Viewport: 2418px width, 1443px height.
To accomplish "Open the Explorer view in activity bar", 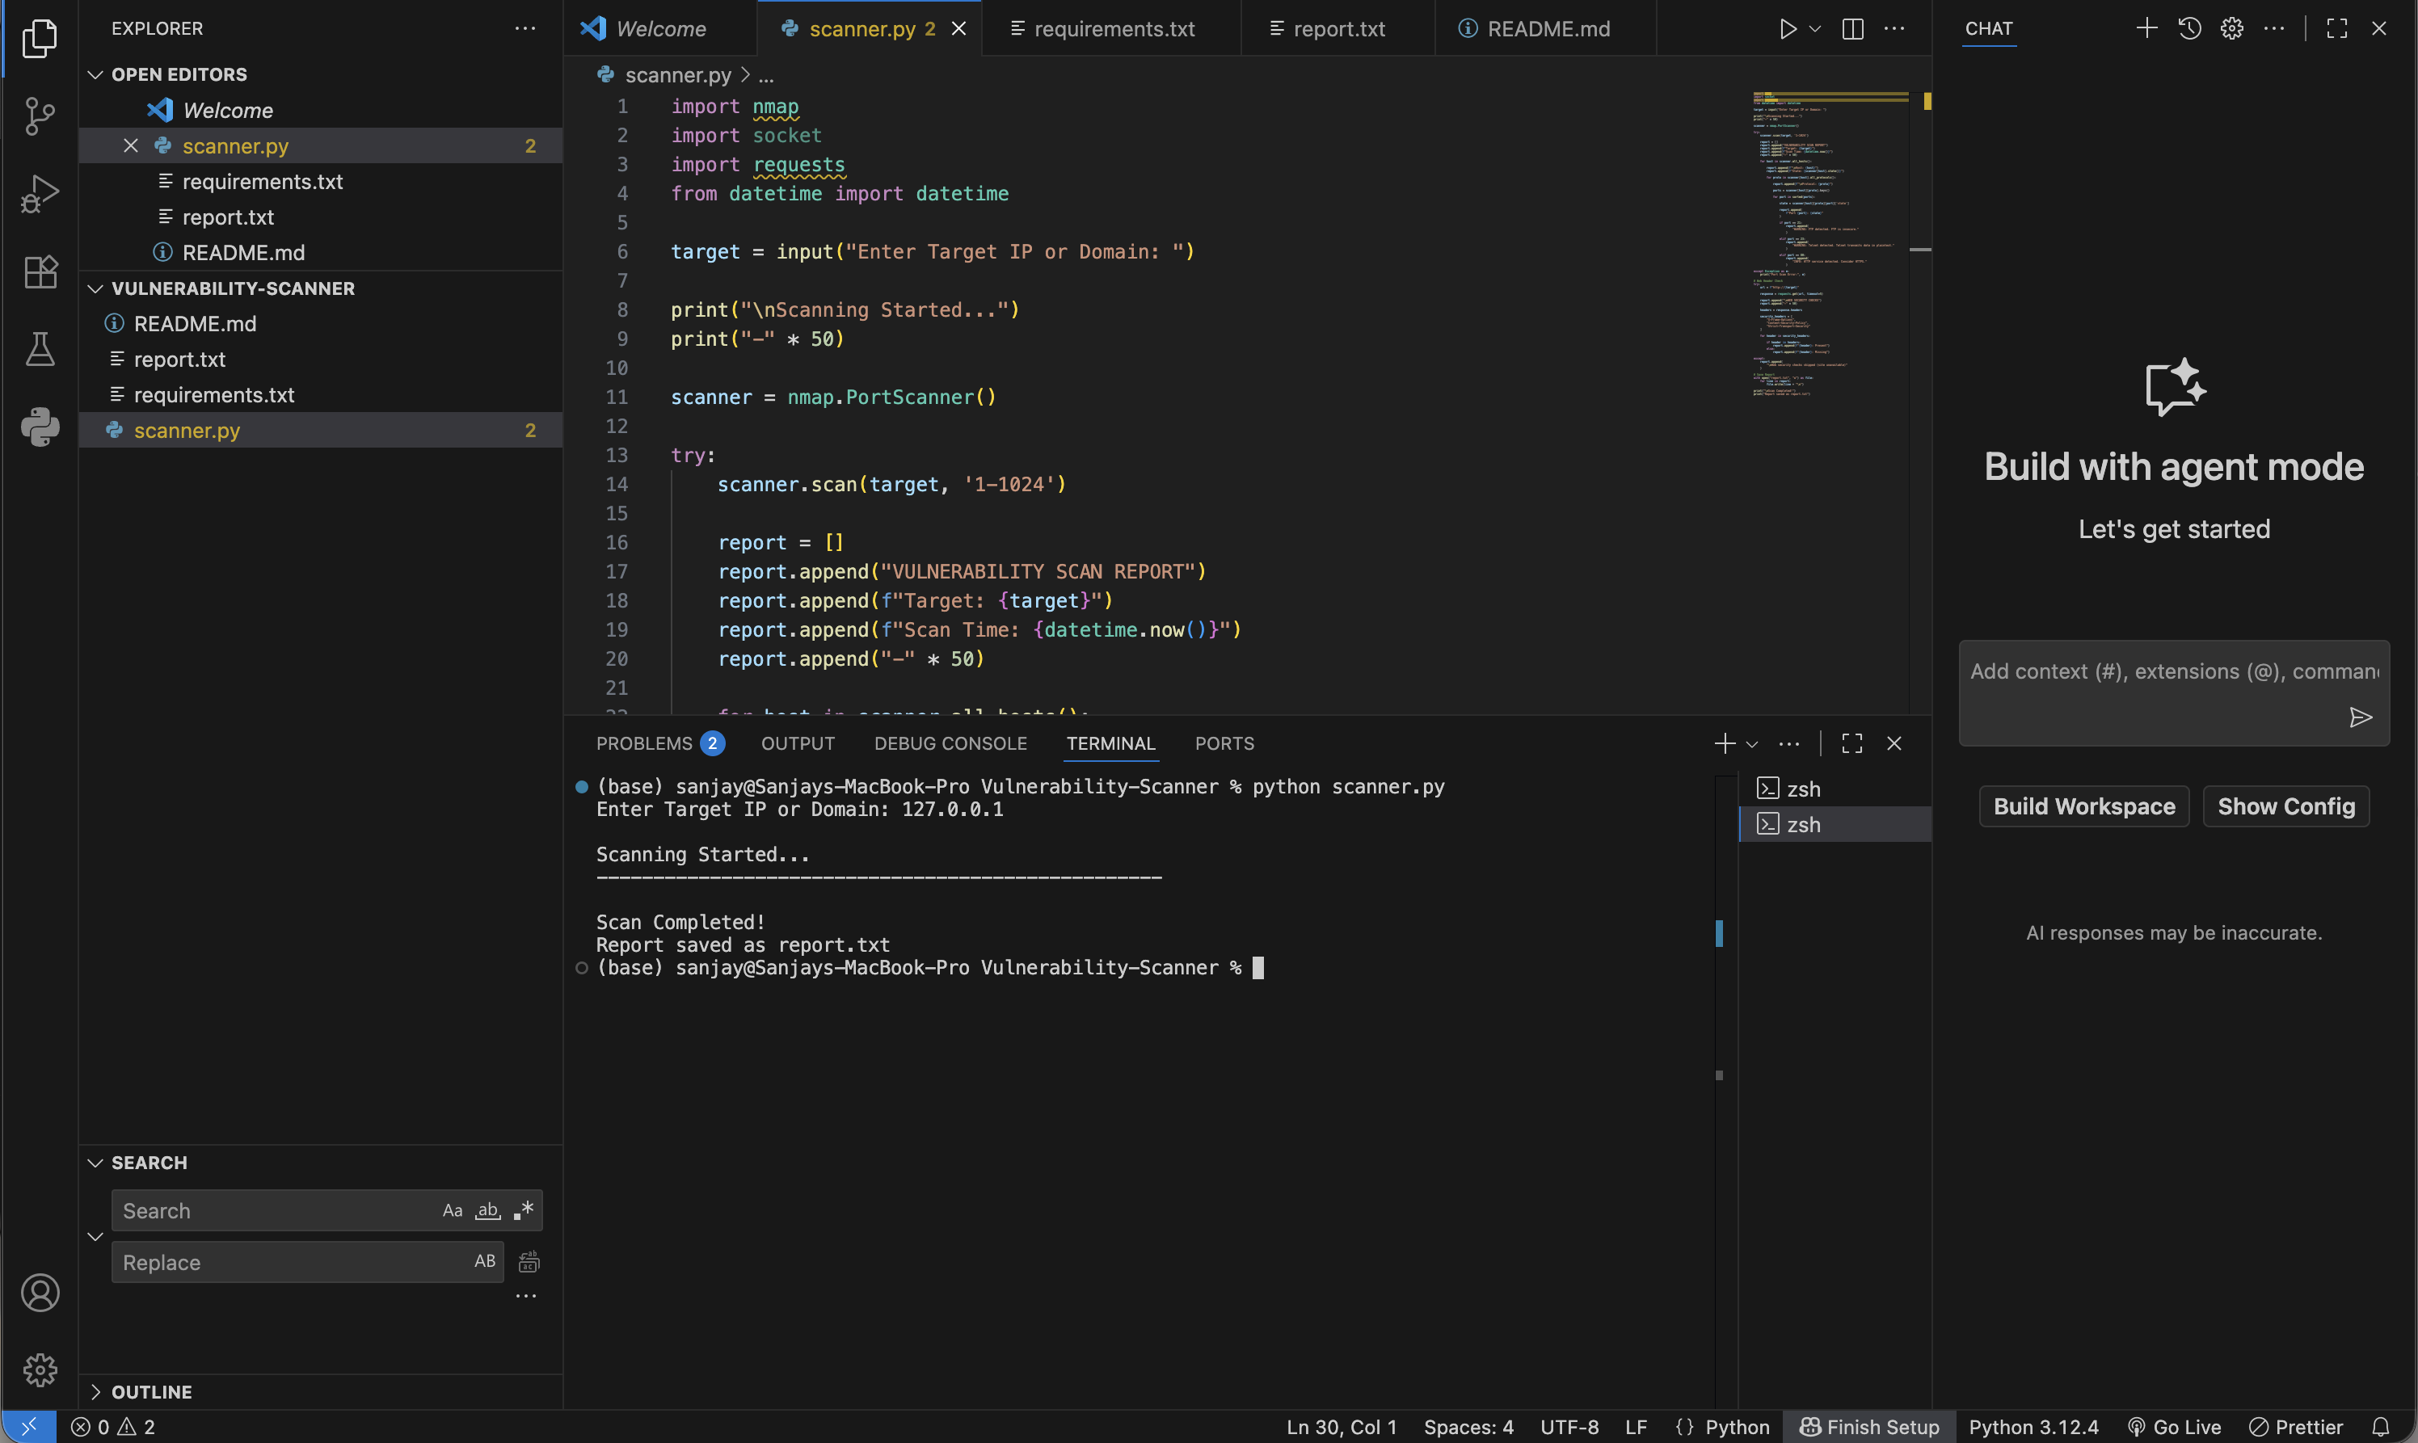I will point(39,39).
